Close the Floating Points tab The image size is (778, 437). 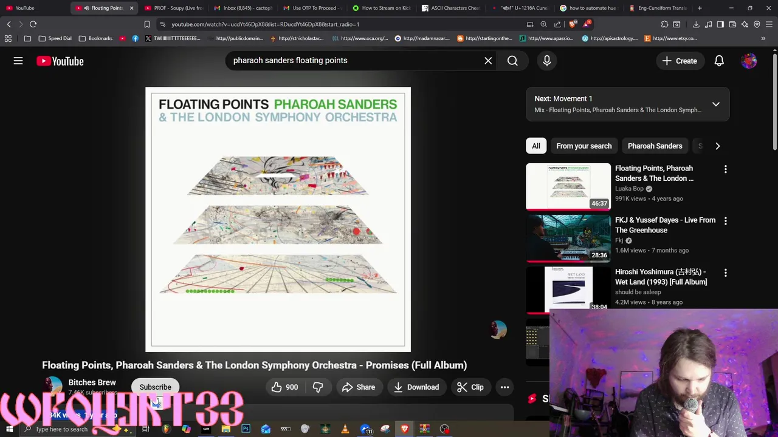[x=131, y=8]
